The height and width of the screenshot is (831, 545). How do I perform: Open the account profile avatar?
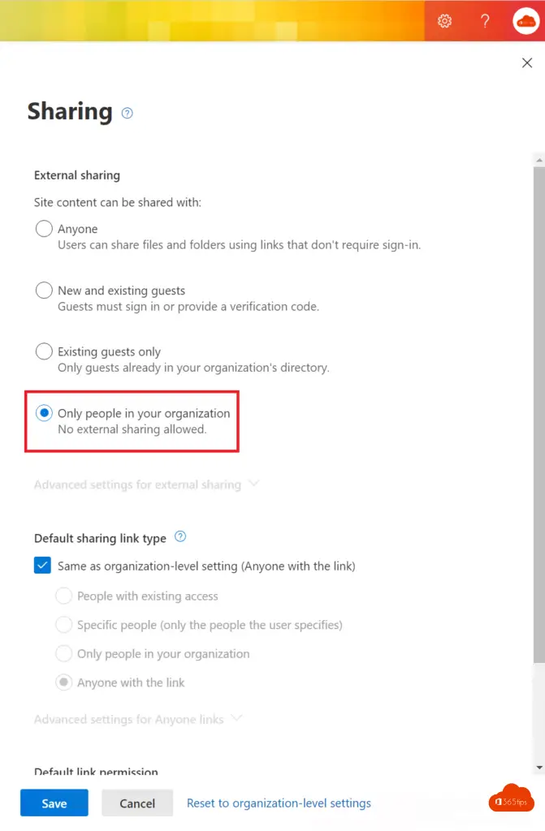[x=526, y=21]
